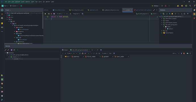
Task: Open the Tx: Auto dropdown in editor
Action: pyautogui.click(x=60, y=14)
